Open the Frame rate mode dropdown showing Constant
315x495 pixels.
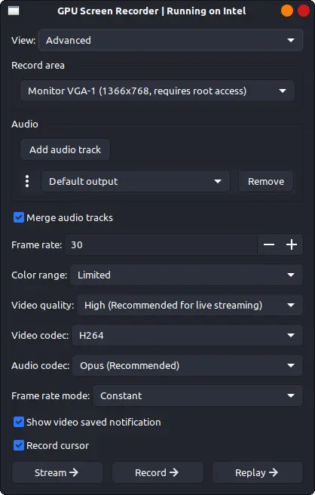tap(197, 395)
